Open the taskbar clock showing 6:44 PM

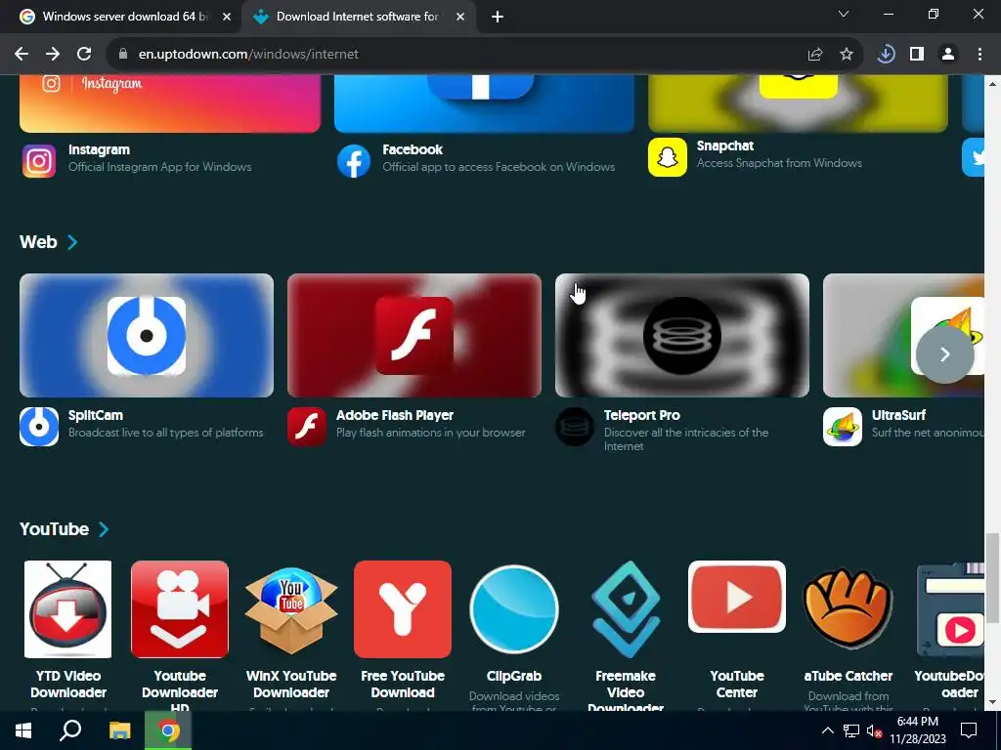point(917,730)
